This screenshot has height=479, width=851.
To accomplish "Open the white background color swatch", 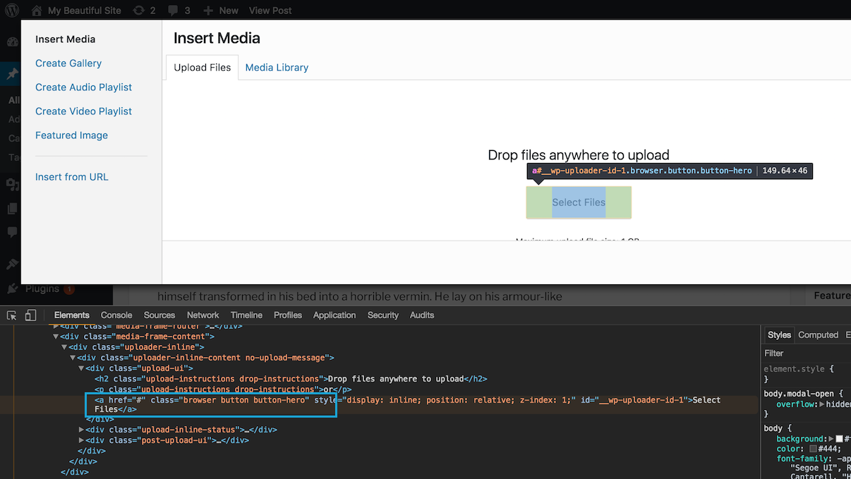I will [x=840, y=439].
